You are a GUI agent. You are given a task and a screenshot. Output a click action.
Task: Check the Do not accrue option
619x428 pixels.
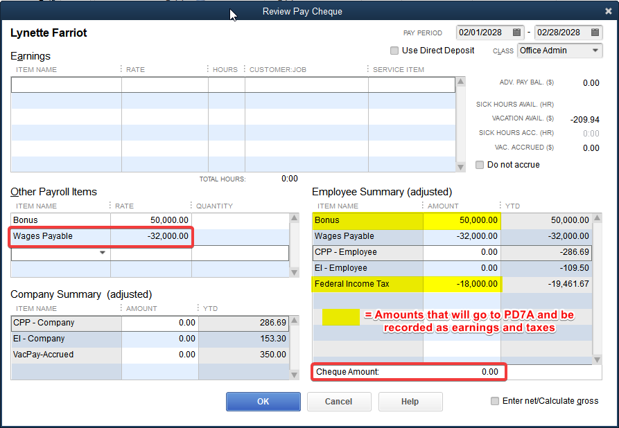pyautogui.click(x=480, y=165)
